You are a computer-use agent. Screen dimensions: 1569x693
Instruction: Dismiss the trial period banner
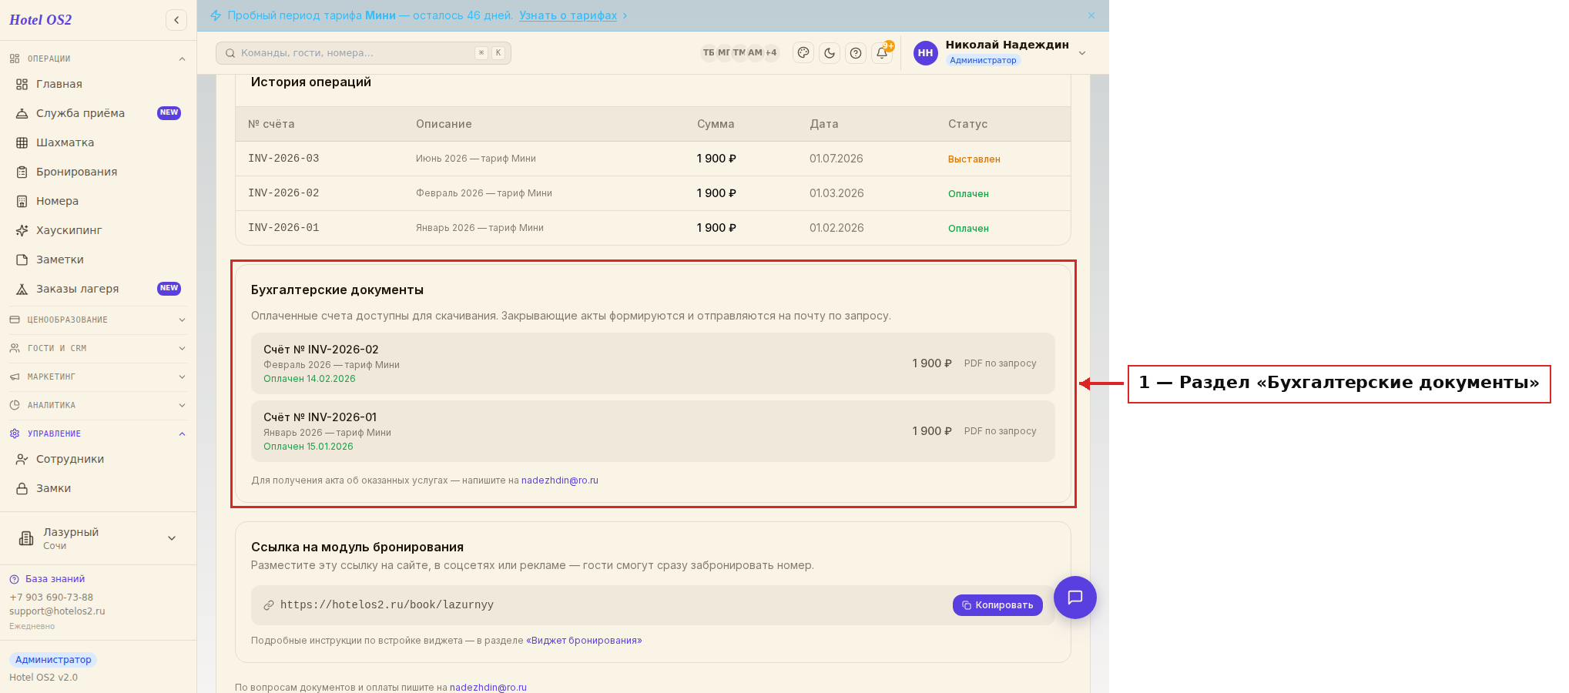click(1091, 15)
